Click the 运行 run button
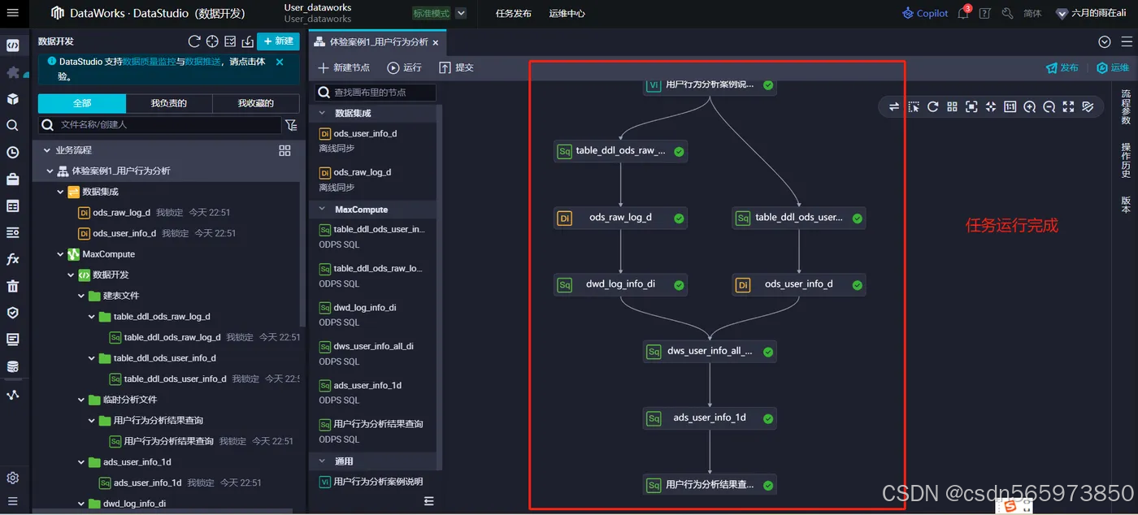This screenshot has width=1138, height=515. coord(408,68)
